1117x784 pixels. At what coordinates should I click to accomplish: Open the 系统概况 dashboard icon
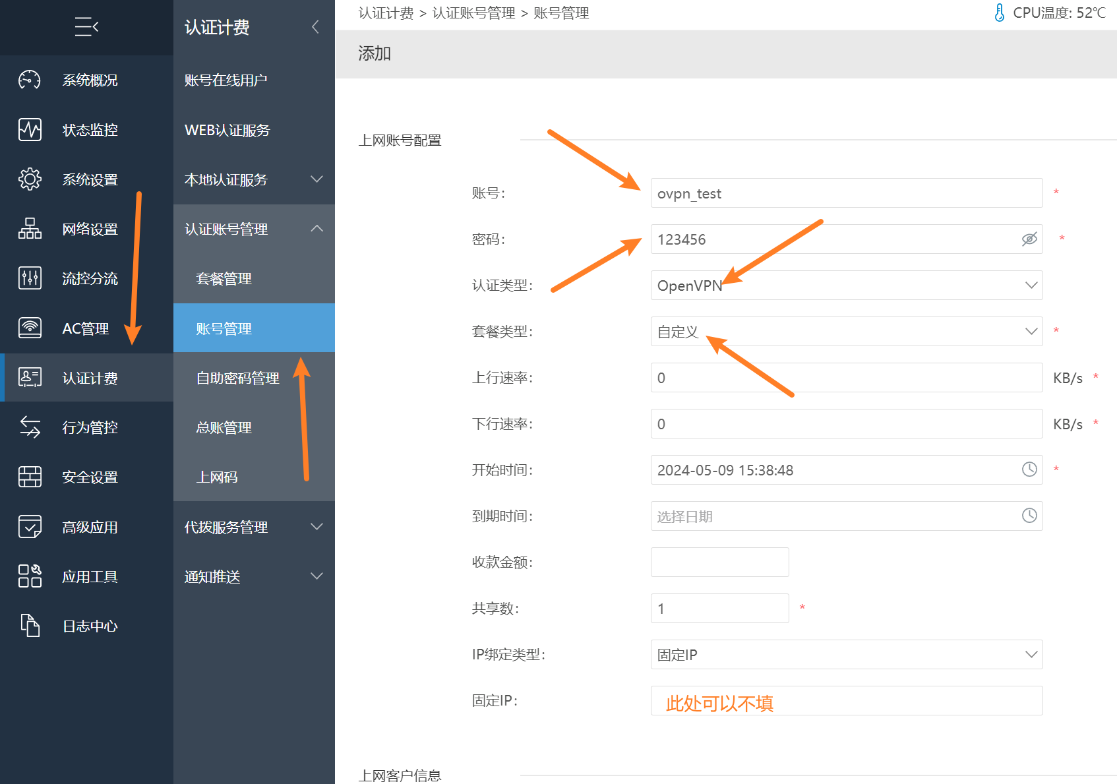(x=30, y=80)
